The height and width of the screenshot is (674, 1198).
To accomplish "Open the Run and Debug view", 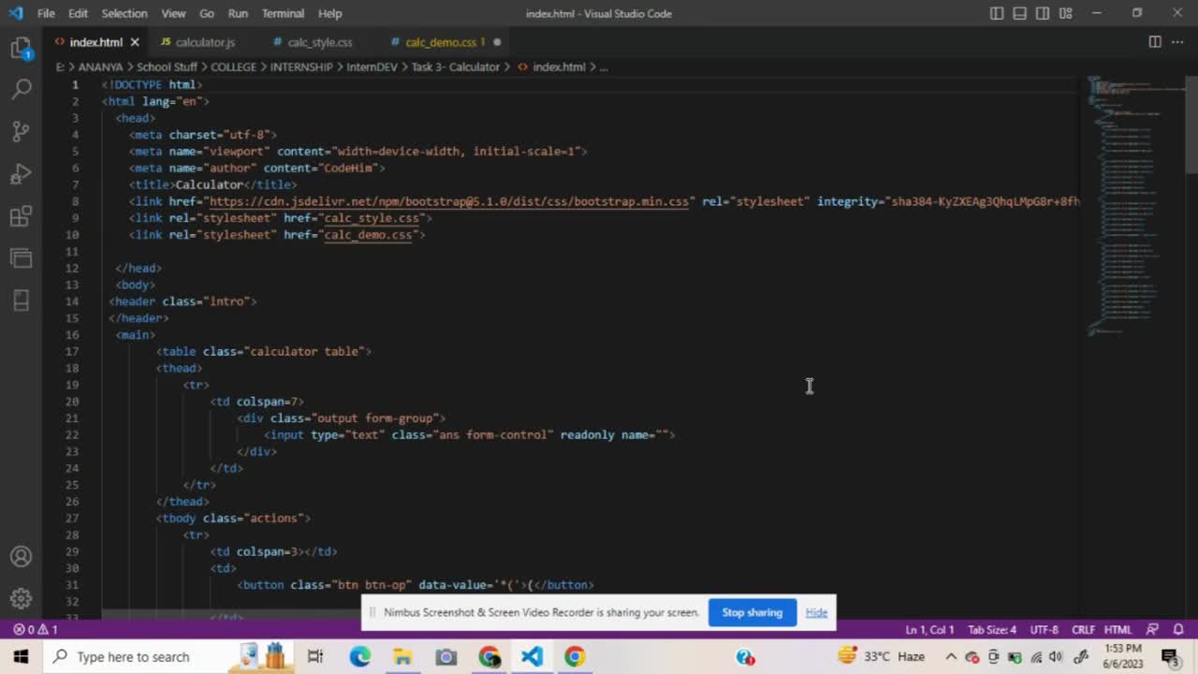I will [21, 174].
